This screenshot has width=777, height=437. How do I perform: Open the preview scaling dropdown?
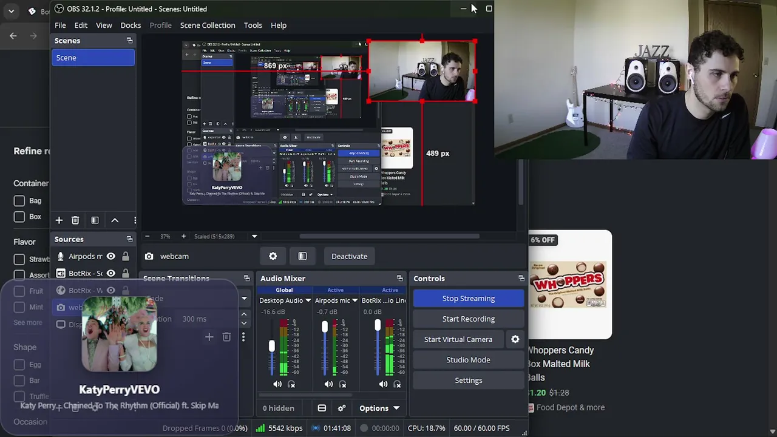[x=254, y=236]
